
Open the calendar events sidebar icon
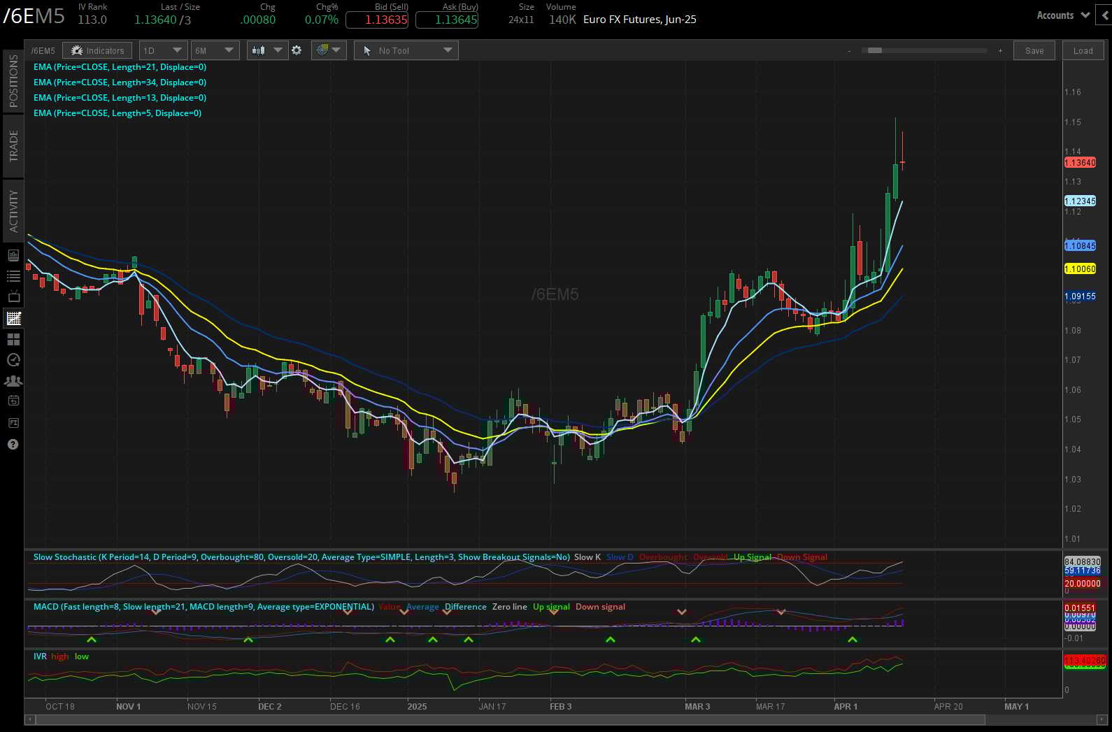point(13,401)
